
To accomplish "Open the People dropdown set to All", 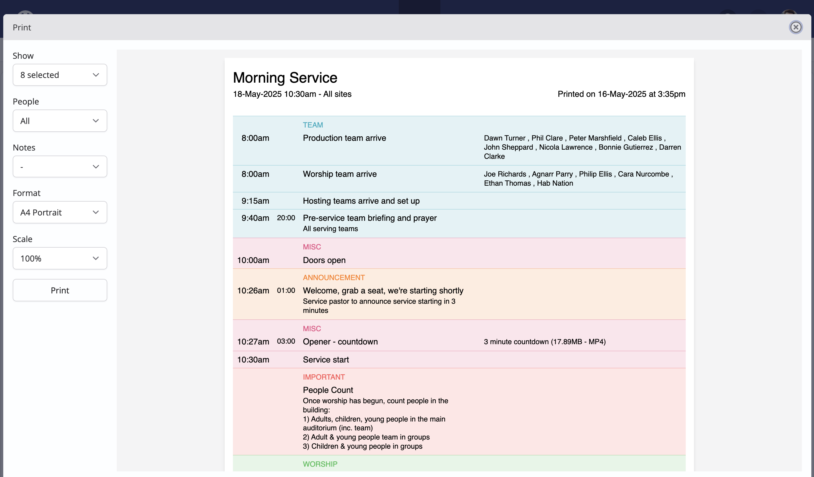I will pyautogui.click(x=60, y=121).
